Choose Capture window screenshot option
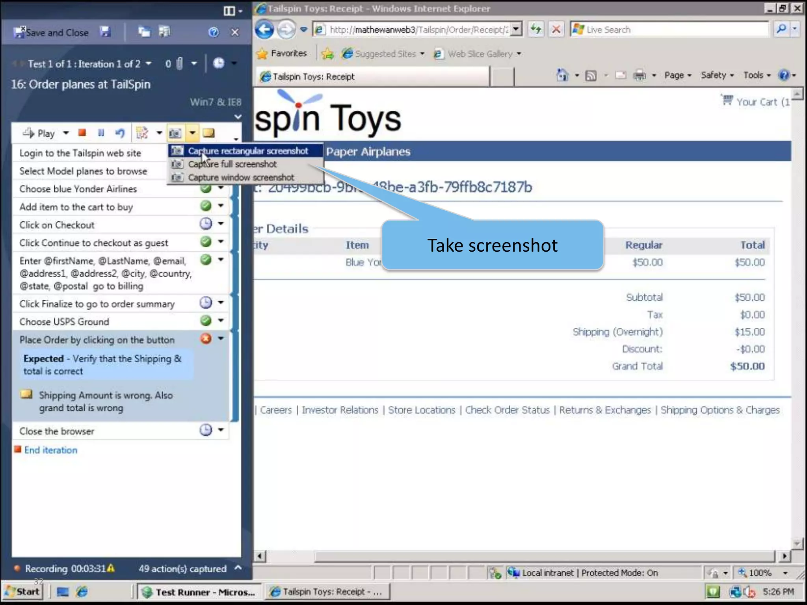This screenshot has height=605, width=807. (x=241, y=178)
